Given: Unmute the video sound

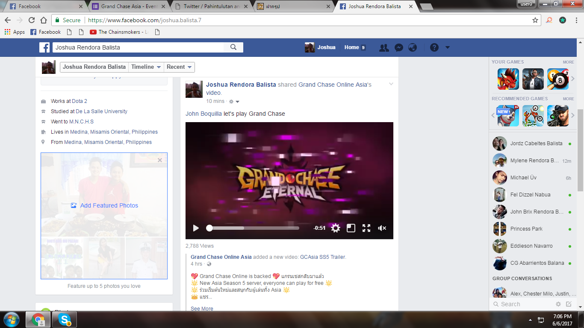Looking at the screenshot, I should (382, 228).
